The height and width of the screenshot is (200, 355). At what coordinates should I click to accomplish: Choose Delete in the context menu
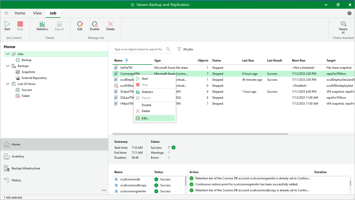pos(155,111)
